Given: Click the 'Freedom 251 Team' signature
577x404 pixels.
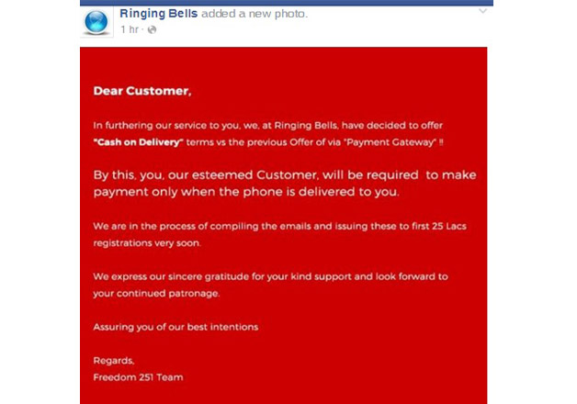Looking at the screenshot, I should tap(138, 377).
